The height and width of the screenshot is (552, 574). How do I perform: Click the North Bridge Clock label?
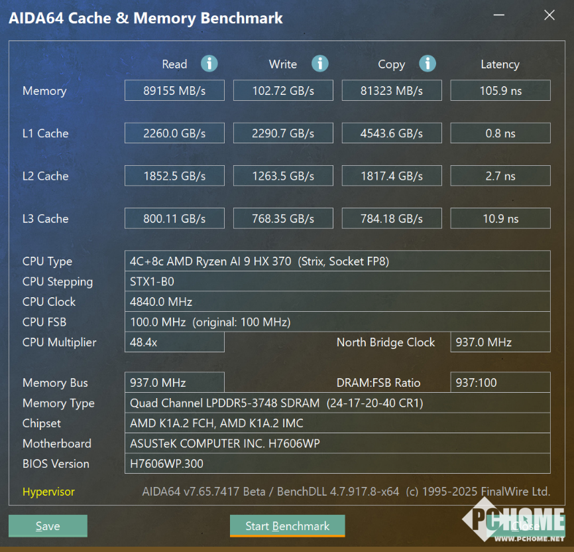(386, 342)
